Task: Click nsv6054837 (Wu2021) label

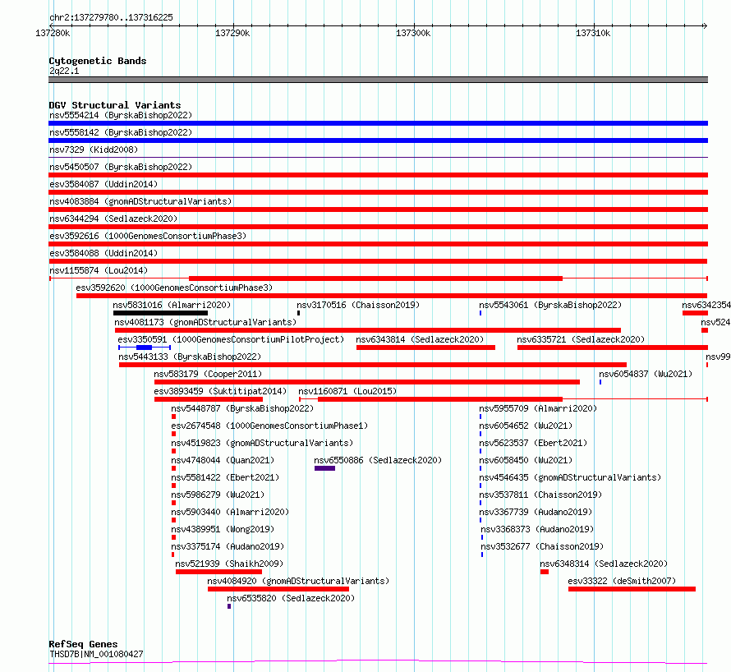Action: [x=646, y=374]
